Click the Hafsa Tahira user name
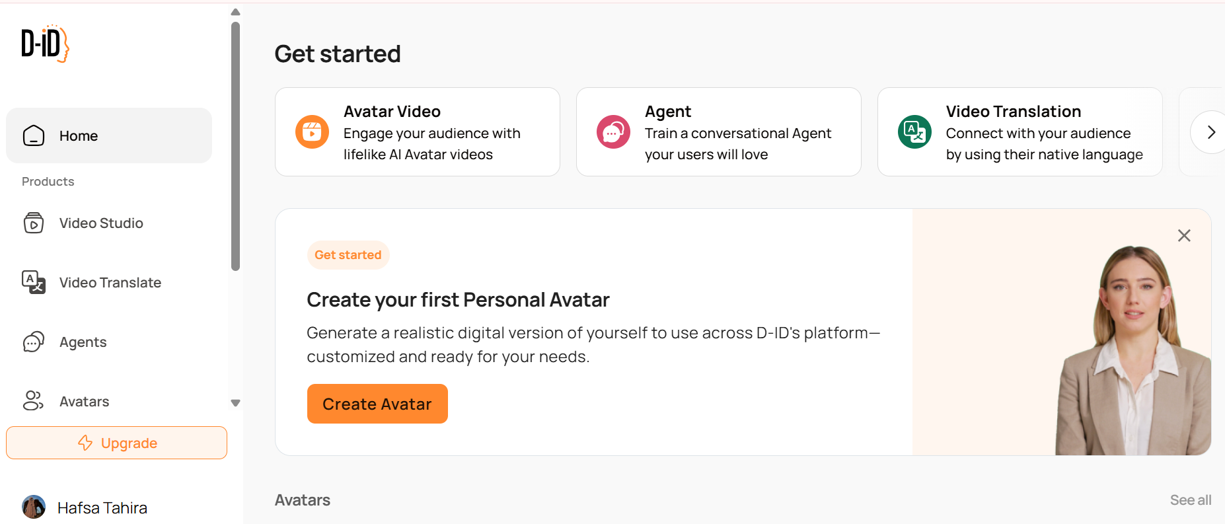 102,507
